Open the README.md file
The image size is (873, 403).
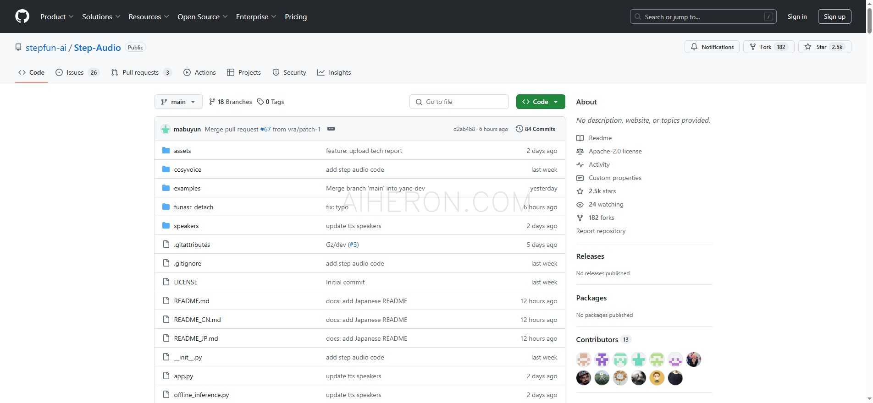[x=192, y=301]
